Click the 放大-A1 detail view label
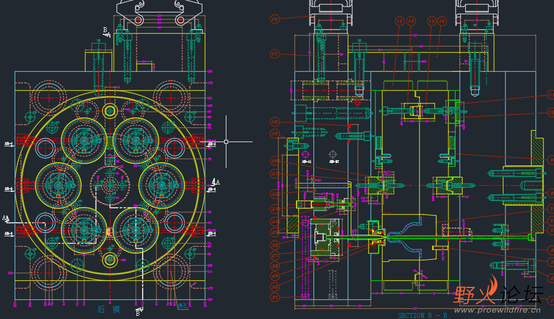 coord(306,161)
